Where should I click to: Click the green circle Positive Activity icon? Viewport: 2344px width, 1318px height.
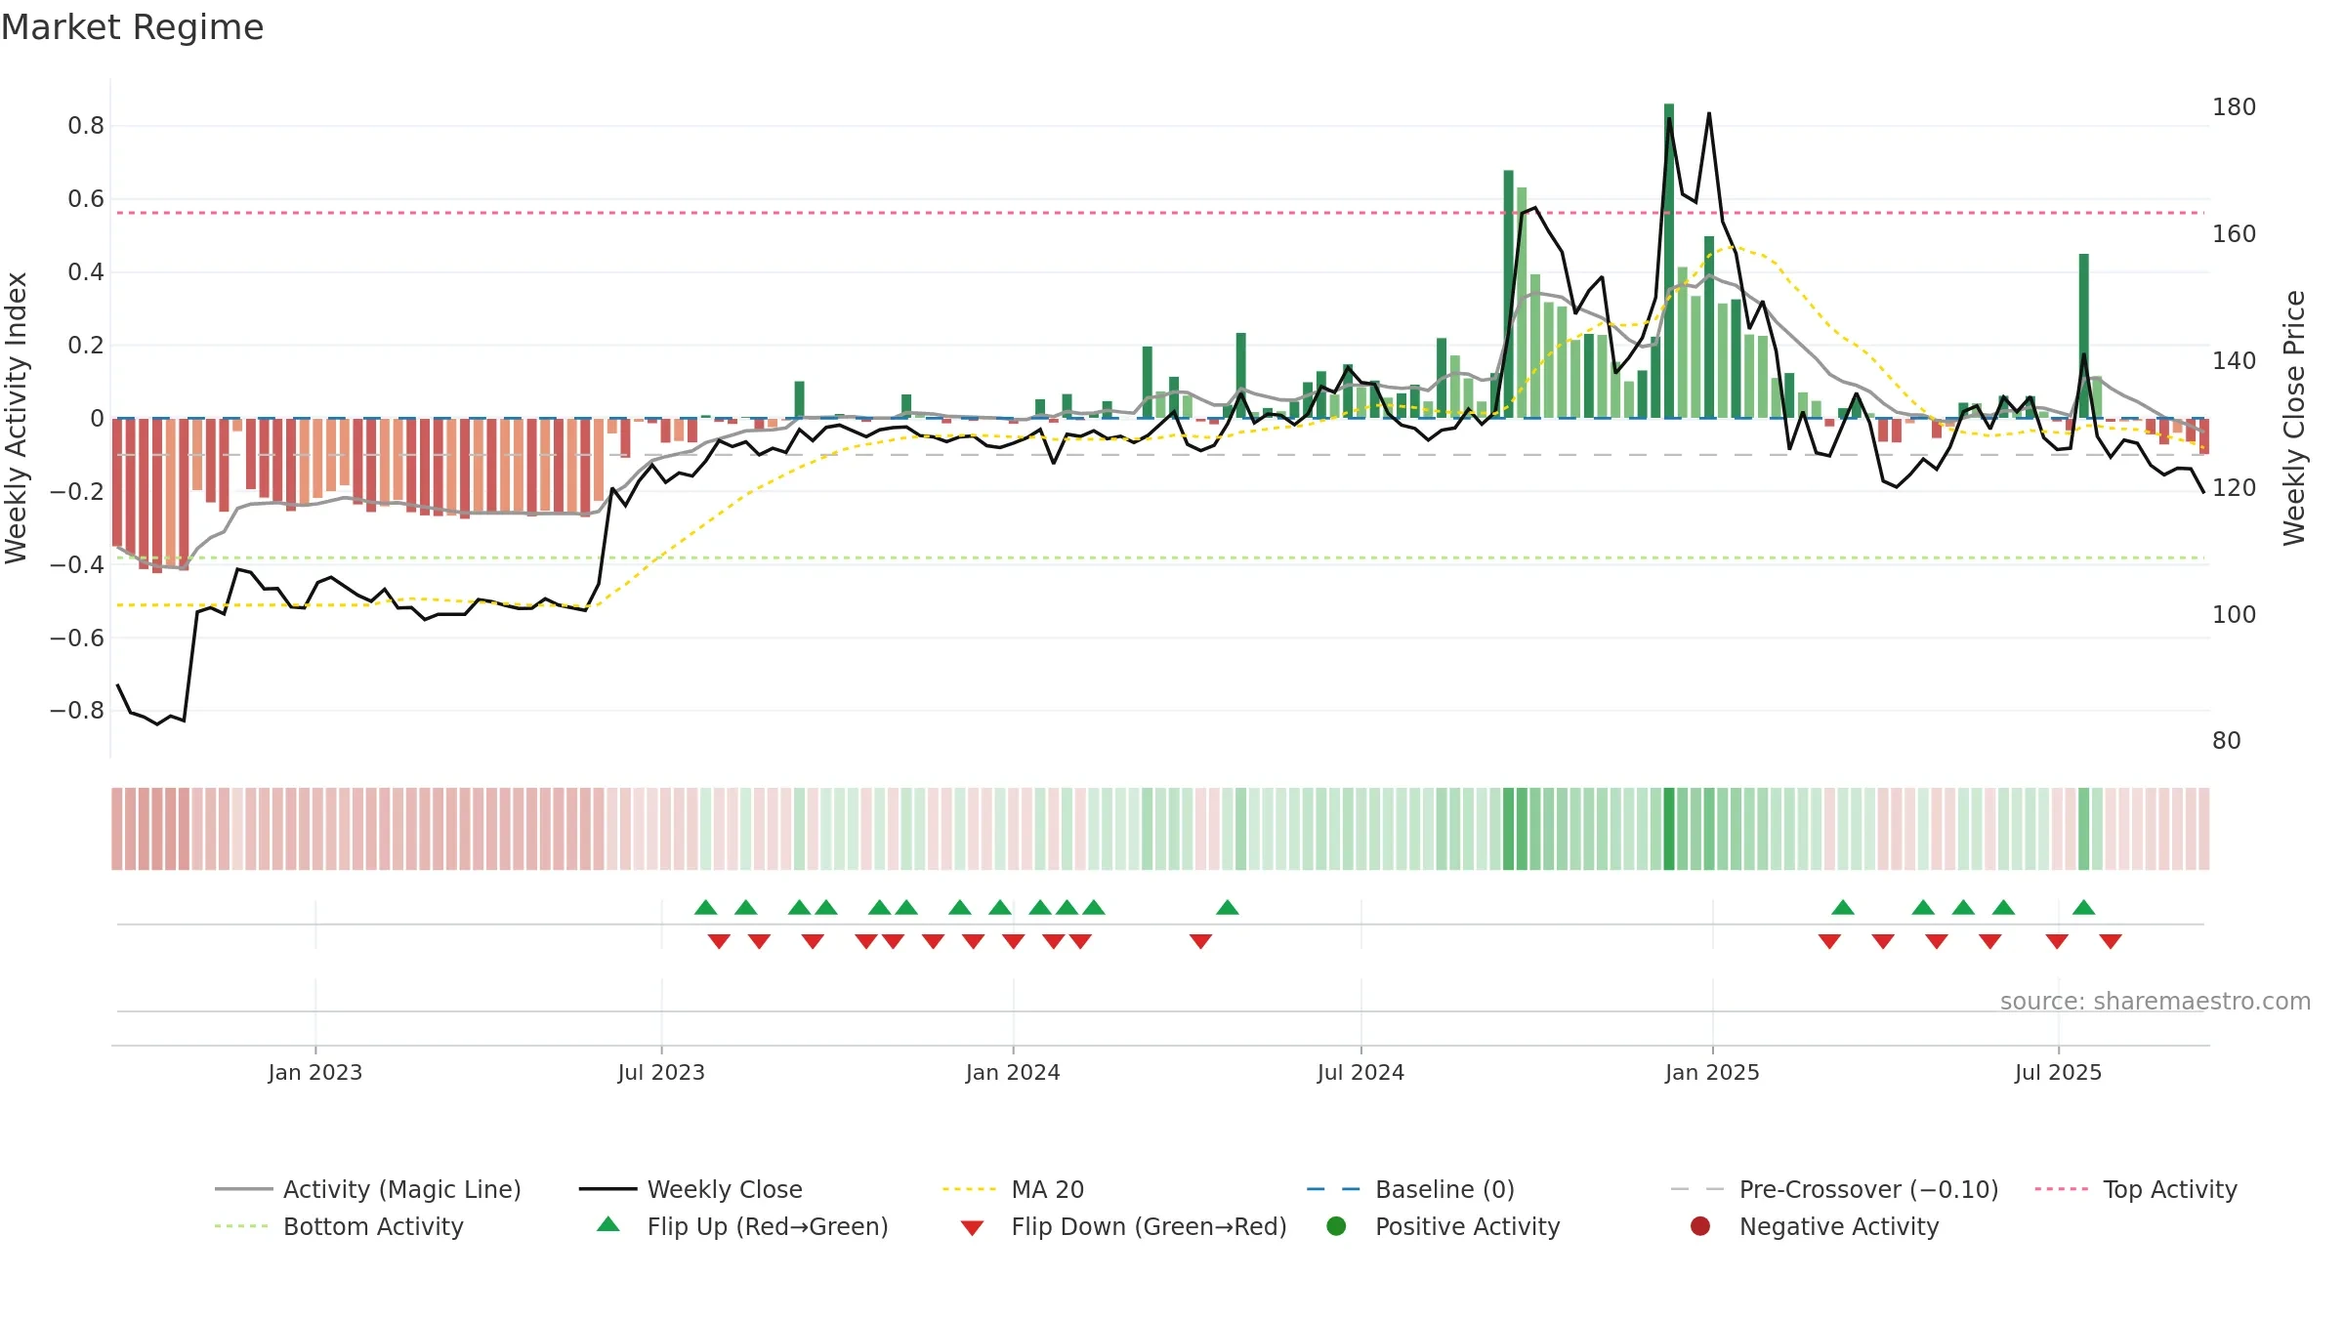point(1336,1226)
